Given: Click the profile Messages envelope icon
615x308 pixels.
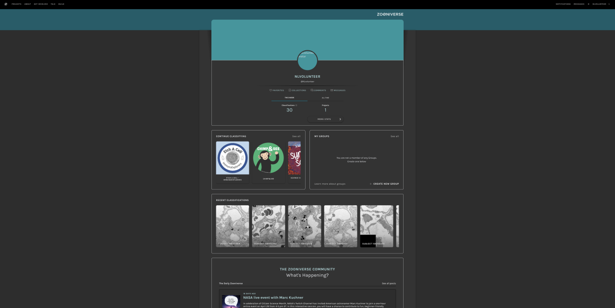Looking at the screenshot, I should (332, 90).
